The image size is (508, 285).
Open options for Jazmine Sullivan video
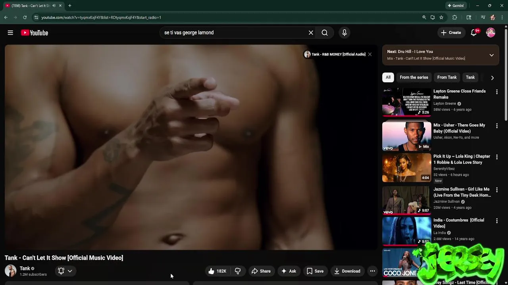[x=496, y=190]
